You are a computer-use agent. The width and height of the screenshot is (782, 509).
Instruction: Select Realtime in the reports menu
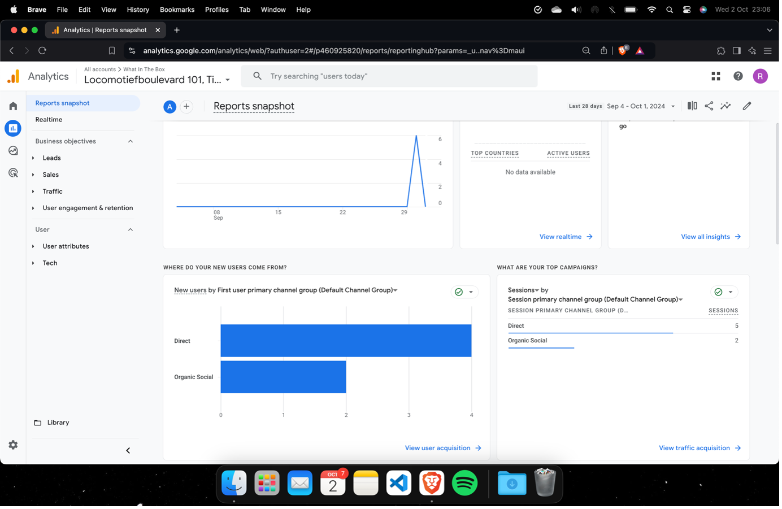point(49,120)
